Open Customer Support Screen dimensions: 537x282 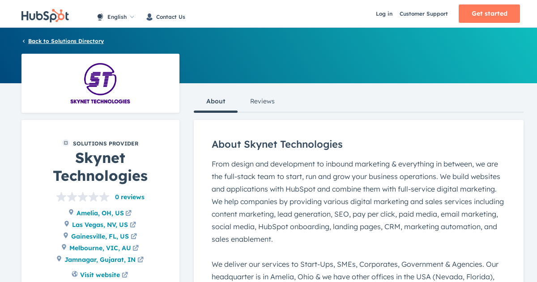click(423, 14)
